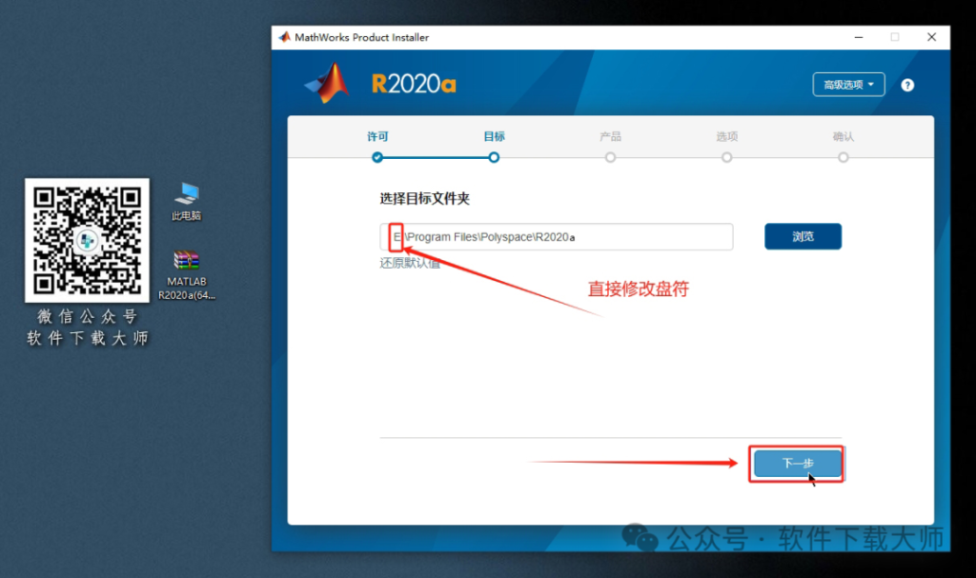Select the 确认 step circle
This screenshot has height=578, width=976.
point(843,156)
